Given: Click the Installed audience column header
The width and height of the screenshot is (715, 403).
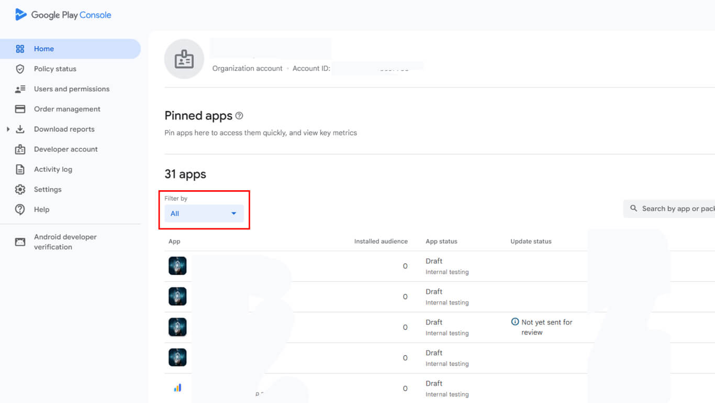Looking at the screenshot, I should 381,242.
